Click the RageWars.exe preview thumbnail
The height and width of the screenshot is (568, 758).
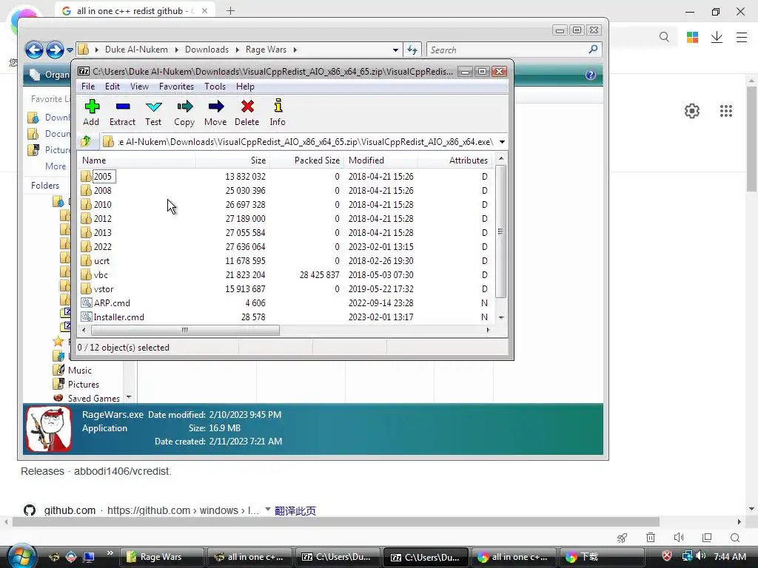(x=48, y=429)
